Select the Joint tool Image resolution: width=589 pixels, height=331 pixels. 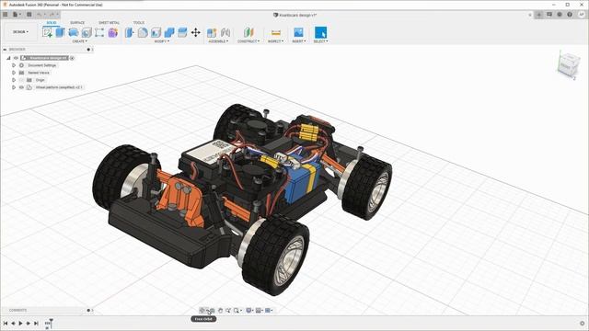point(225,33)
